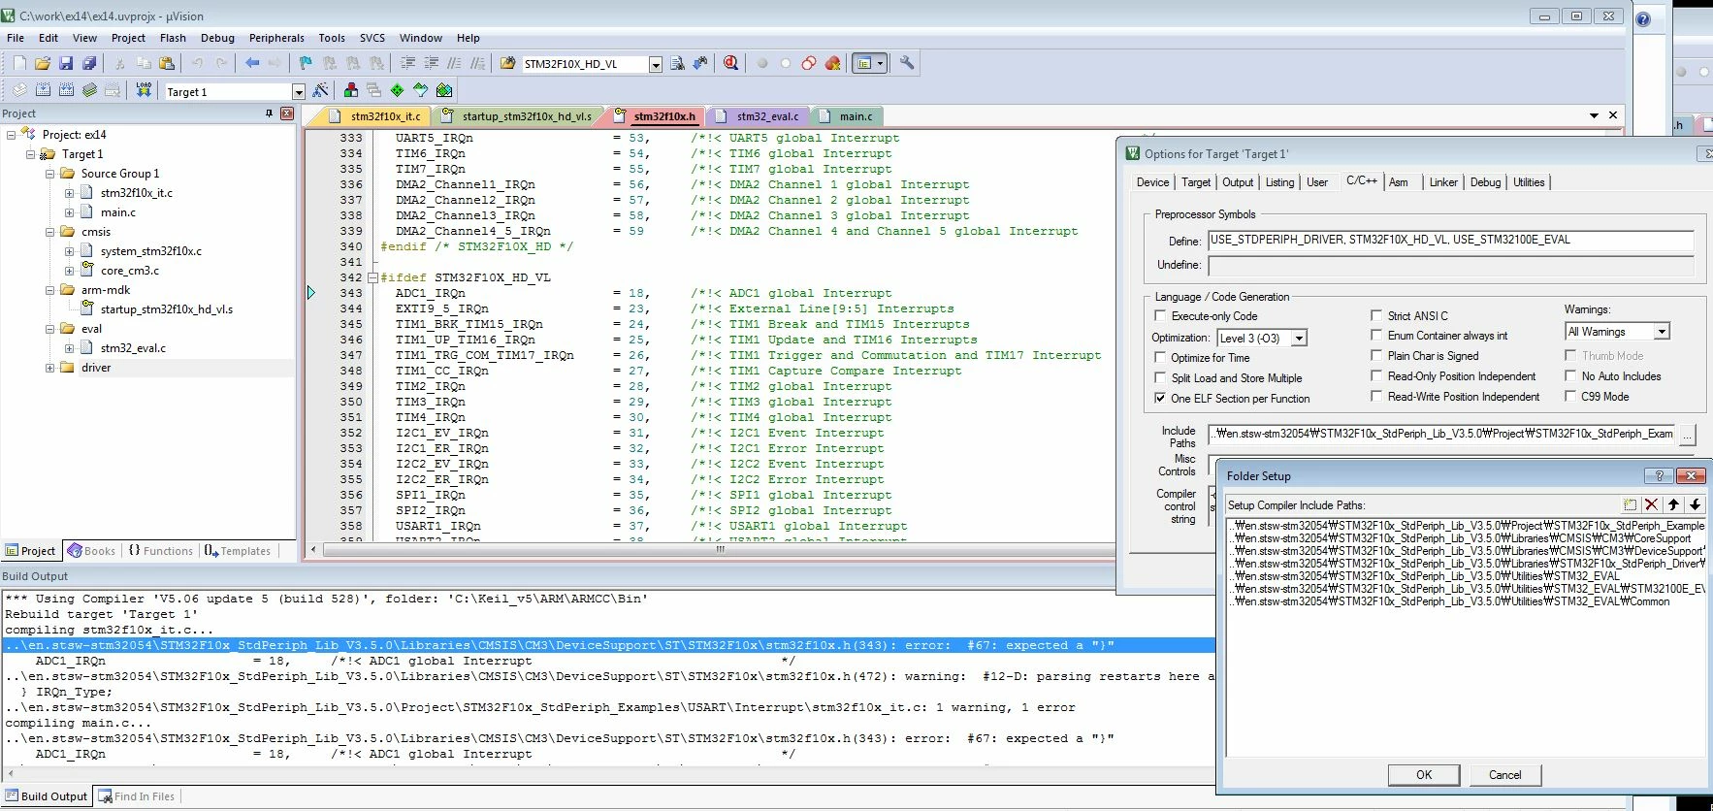Click the Select Software Packs icon
Viewport: 1713px width, 811px height.
[x=420, y=90]
